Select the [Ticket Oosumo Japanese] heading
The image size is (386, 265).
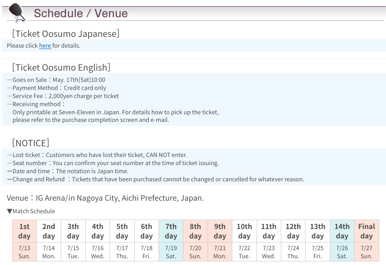click(x=66, y=34)
